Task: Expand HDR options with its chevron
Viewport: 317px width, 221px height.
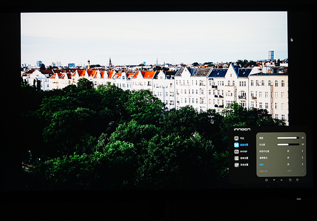Action: coord(303,164)
